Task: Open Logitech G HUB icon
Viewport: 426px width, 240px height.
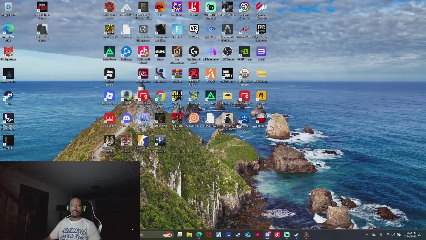Action: [x=194, y=55]
